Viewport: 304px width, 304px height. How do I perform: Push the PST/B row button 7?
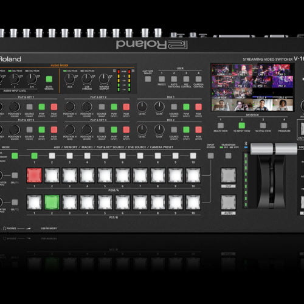[x=140, y=202]
